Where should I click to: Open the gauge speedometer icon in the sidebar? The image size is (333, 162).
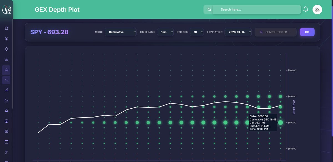6,121
